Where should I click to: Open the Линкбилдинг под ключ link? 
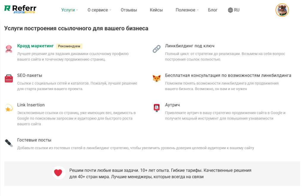190,46
